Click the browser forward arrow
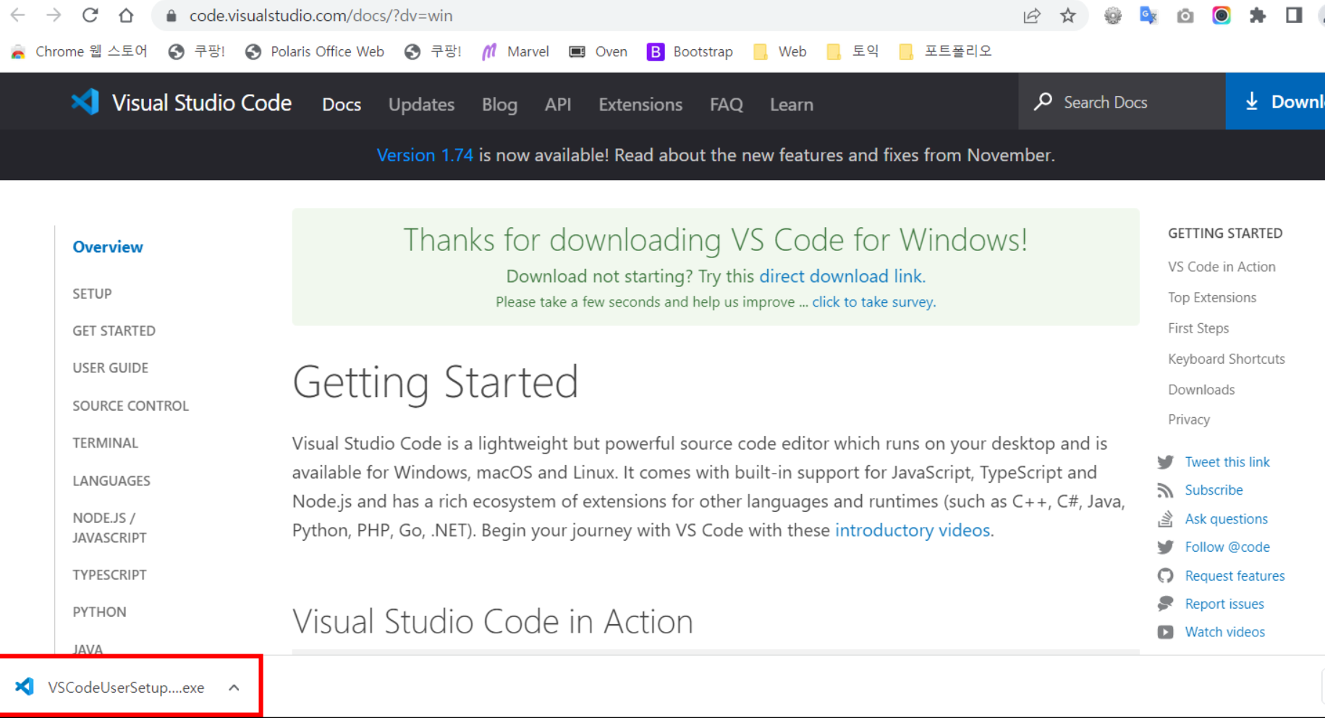This screenshot has height=718, width=1325. (x=54, y=15)
